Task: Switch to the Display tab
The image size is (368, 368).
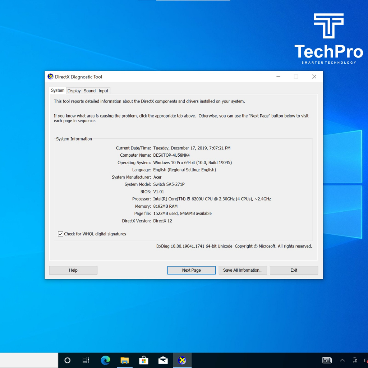Action: (x=74, y=91)
